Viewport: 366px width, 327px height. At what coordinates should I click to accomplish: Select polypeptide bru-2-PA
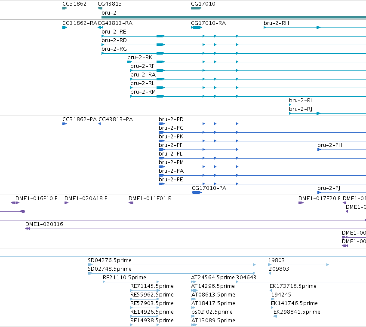tap(171, 171)
